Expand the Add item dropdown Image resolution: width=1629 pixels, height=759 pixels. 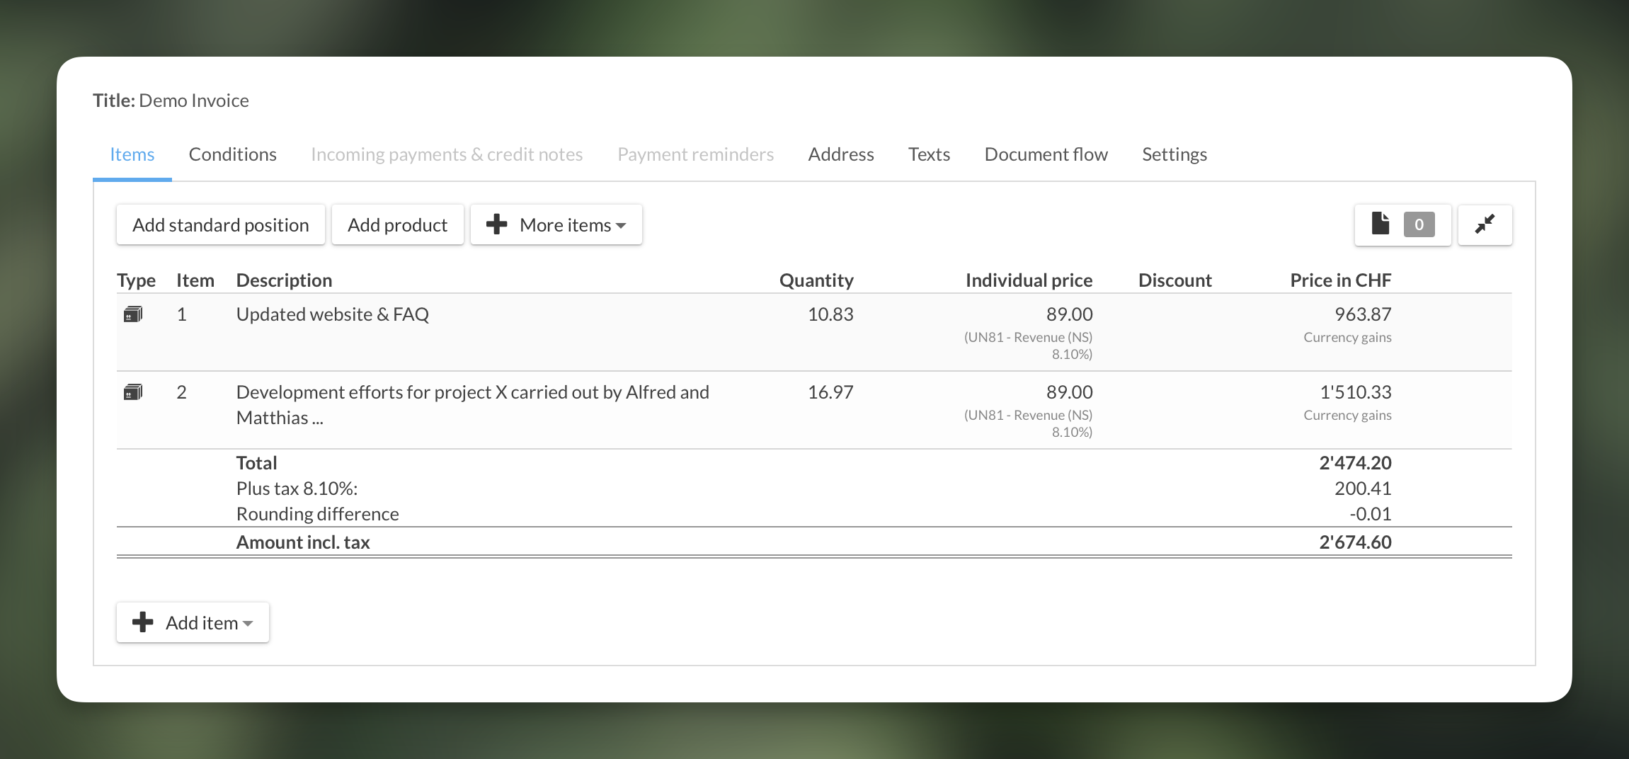[193, 622]
